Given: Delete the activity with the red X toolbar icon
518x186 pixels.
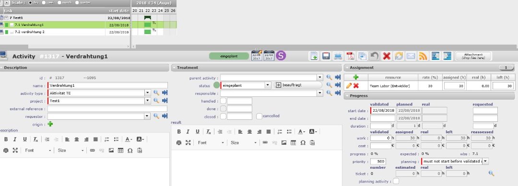Looking at the screenshot, I should (x=387, y=56).
